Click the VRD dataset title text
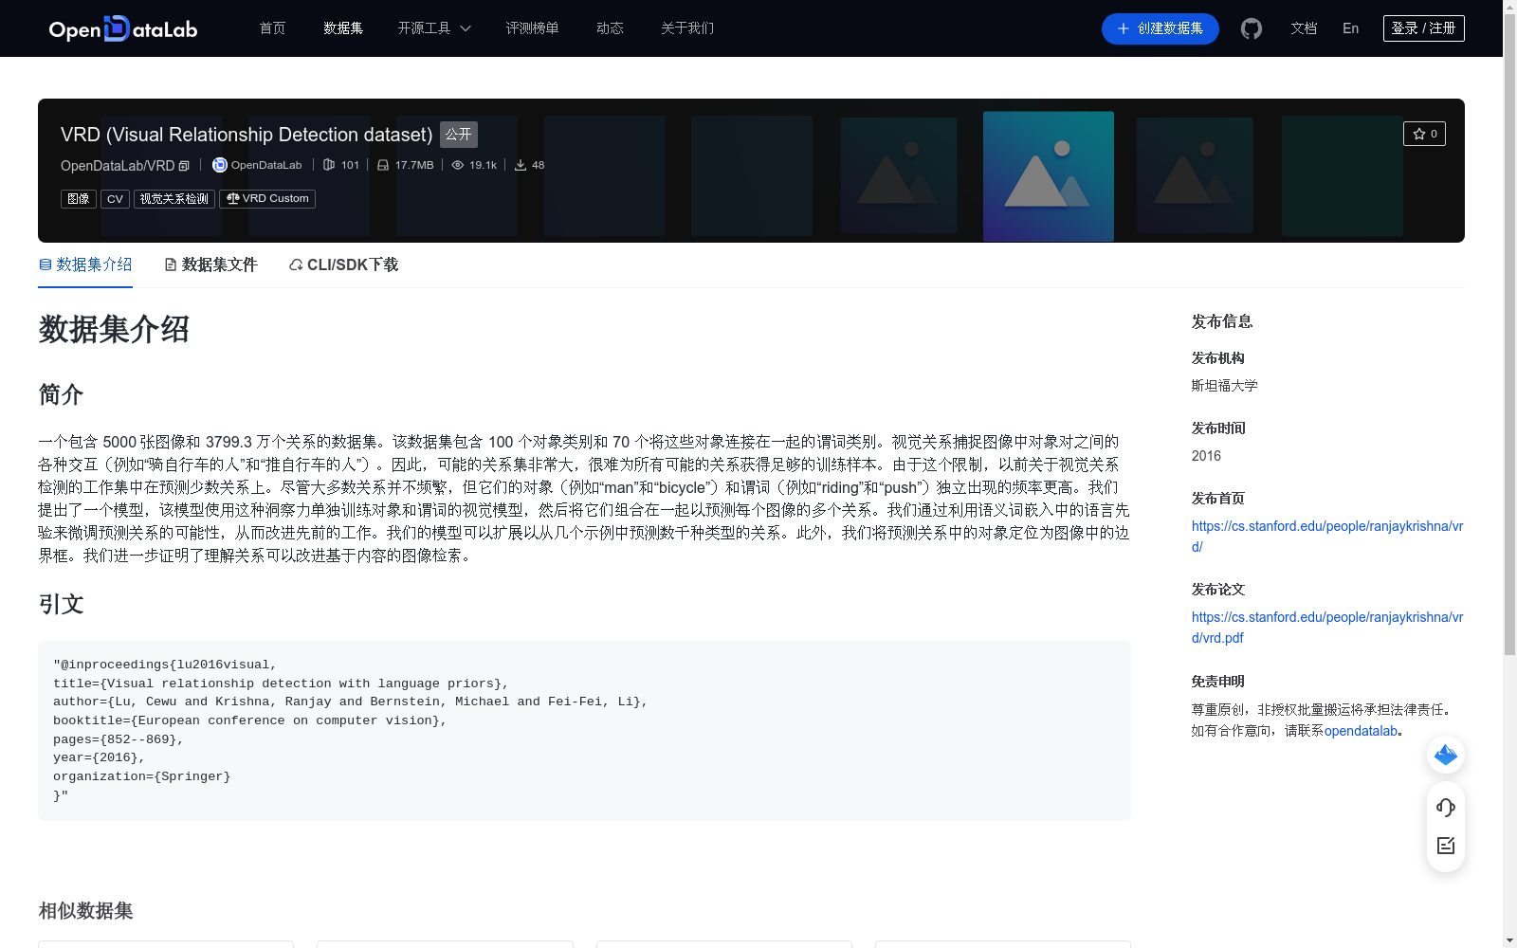This screenshot has width=1517, height=948. pos(247,135)
